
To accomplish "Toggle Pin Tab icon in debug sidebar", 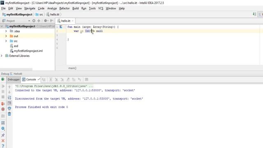I will (x=3, y=135).
